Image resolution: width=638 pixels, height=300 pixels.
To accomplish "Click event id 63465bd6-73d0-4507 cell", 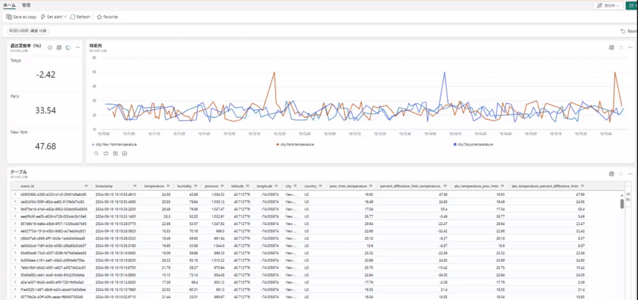I will 53,252.
